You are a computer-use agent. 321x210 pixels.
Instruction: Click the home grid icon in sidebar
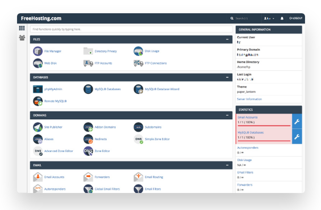tap(22, 28)
